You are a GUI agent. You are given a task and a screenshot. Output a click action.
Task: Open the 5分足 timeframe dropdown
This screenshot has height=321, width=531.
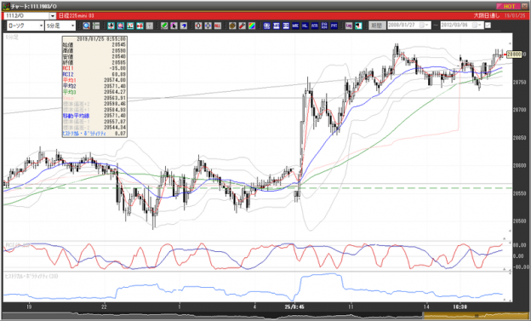[60, 26]
